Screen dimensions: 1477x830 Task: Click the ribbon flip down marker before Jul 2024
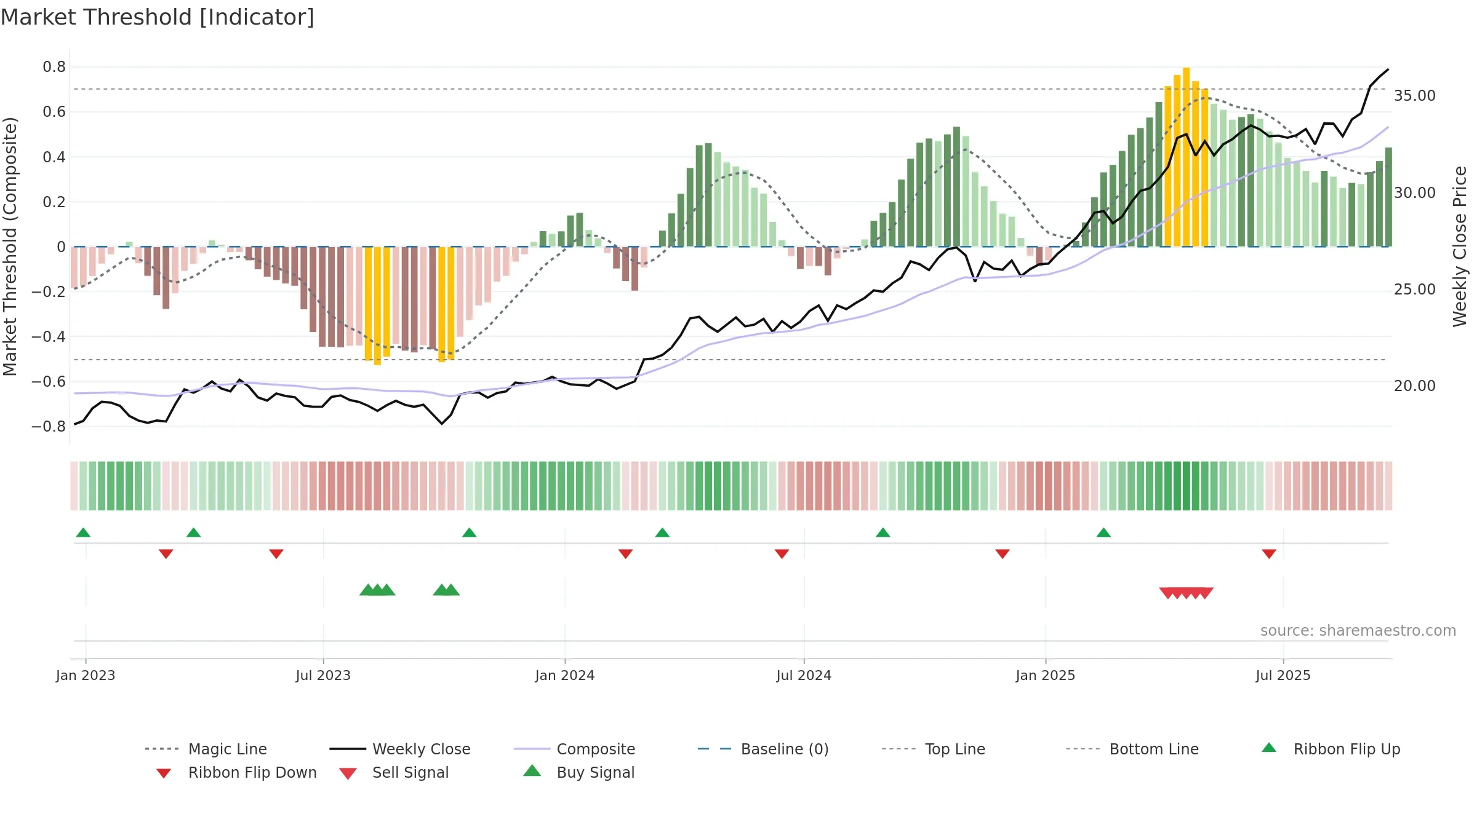coord(782,554)
